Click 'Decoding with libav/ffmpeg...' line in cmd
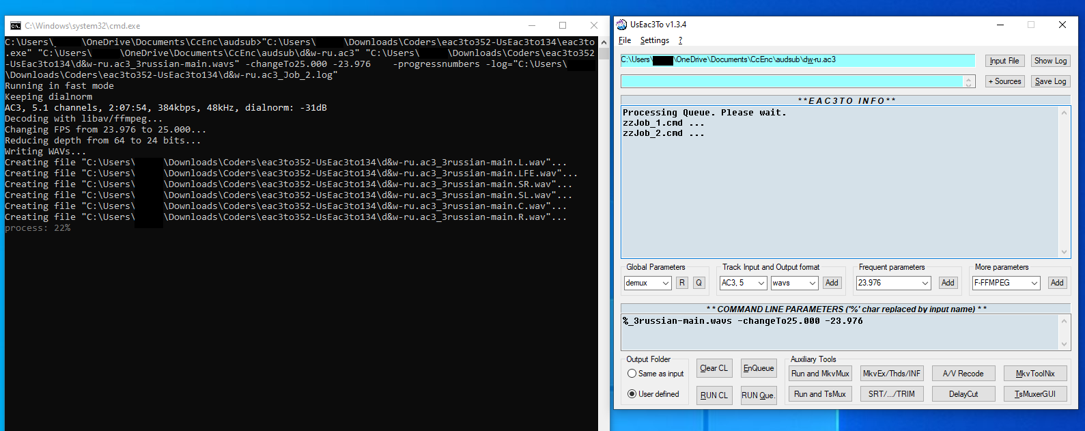The image size is (1085, 431). [x=84, y=119]
